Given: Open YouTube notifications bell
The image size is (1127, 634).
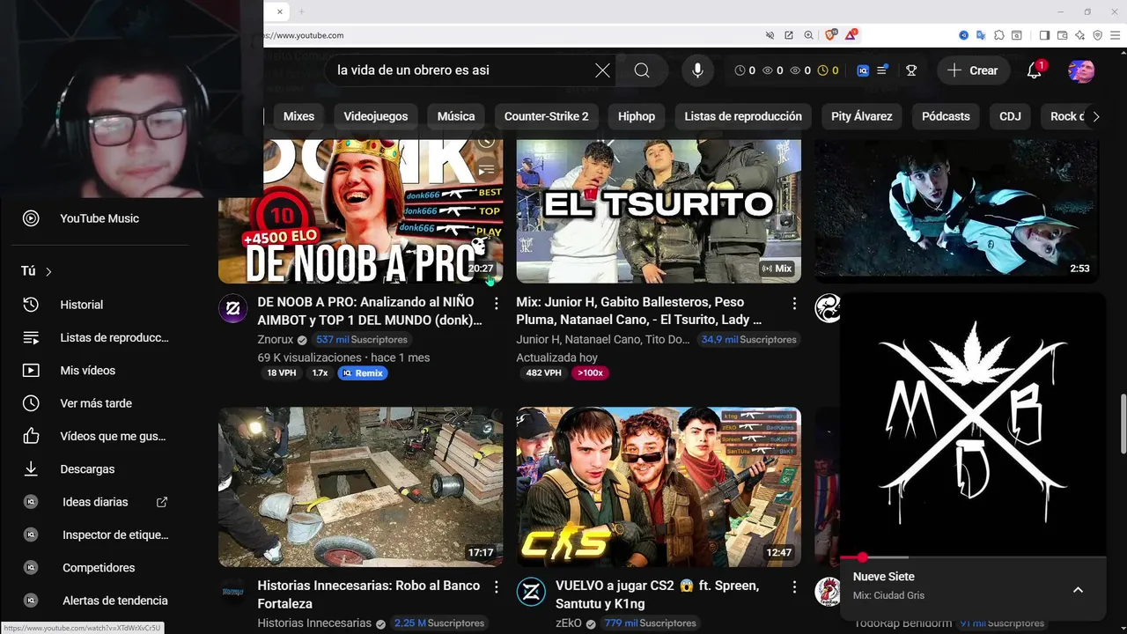Looking at the screenshot, I should pyautogui.click(x=1035, y=70).
